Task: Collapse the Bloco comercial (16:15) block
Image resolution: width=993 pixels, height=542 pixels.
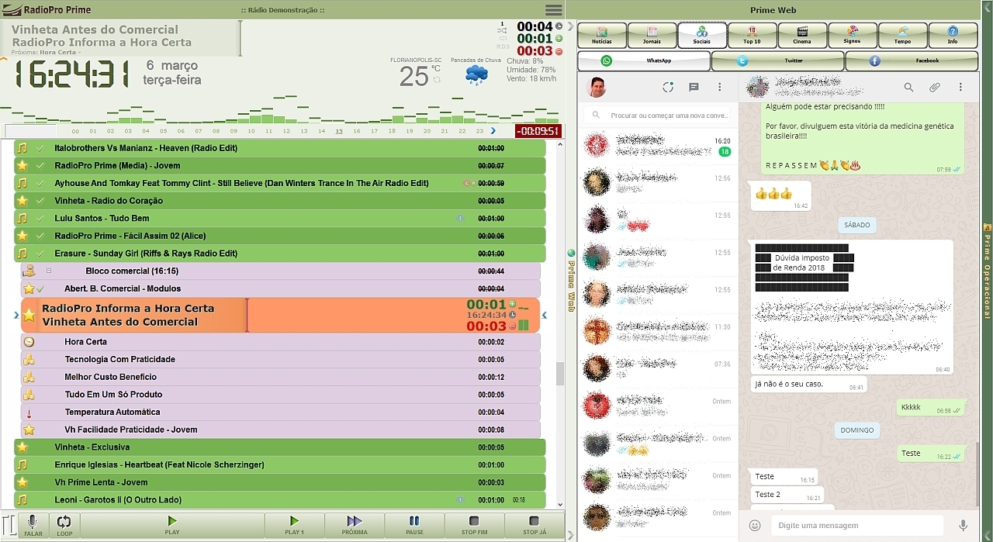Action: [49, 271]
